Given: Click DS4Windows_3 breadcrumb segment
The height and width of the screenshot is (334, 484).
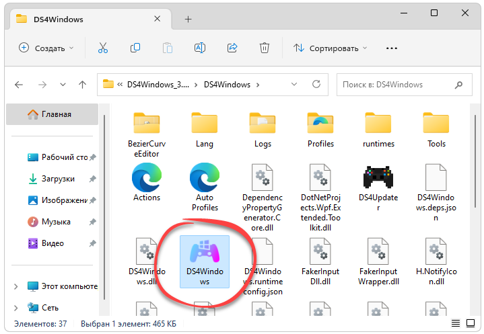Looking at the screenshot, I should click(x=158, y=85).
